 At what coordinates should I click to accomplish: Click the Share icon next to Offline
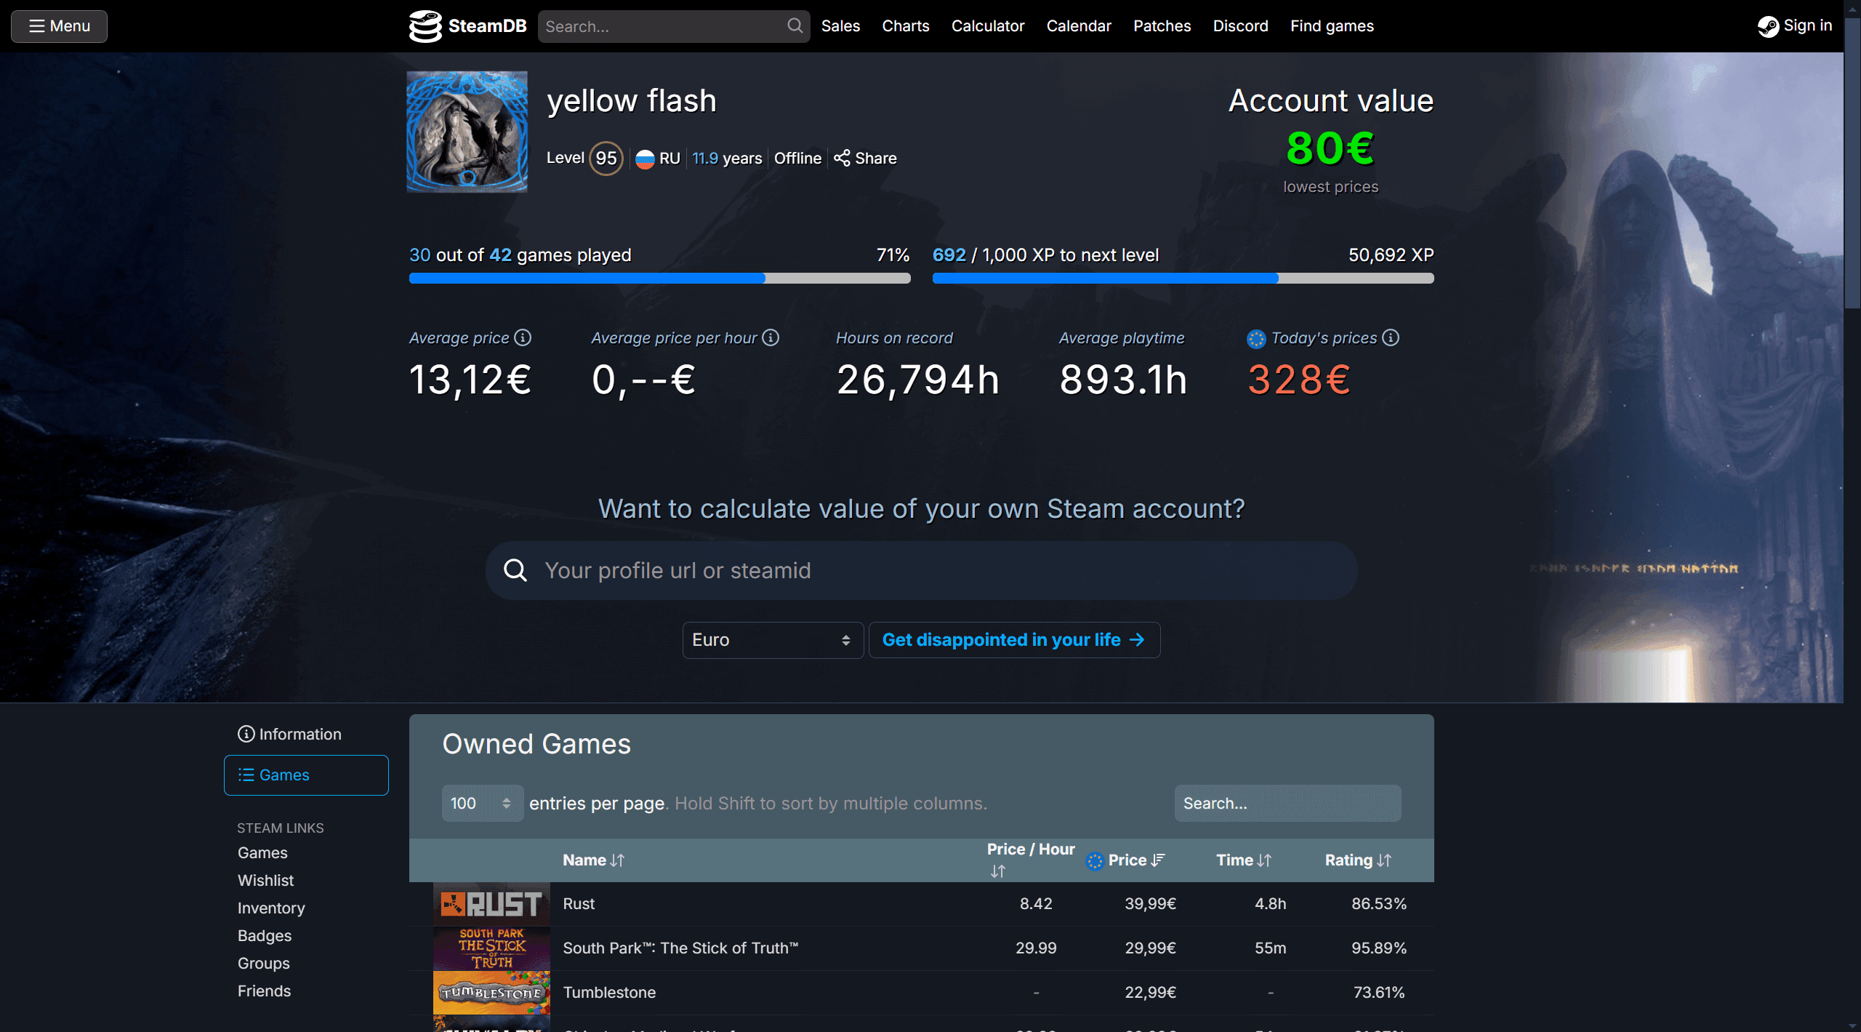[x=842, y=158]
